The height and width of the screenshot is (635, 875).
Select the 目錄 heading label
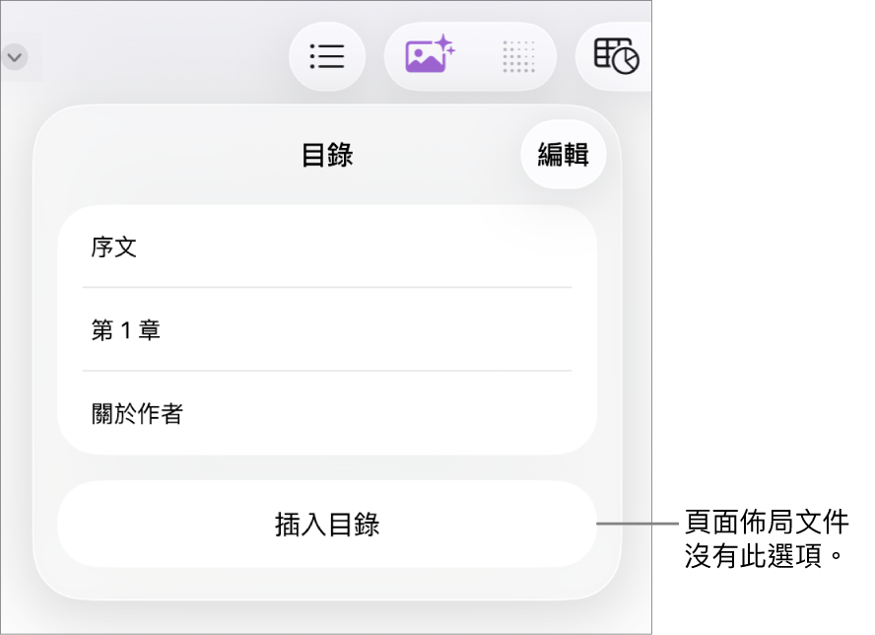327,155
